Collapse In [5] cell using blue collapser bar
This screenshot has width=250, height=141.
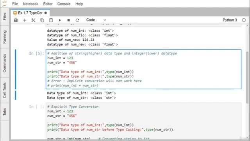point(16,69)
